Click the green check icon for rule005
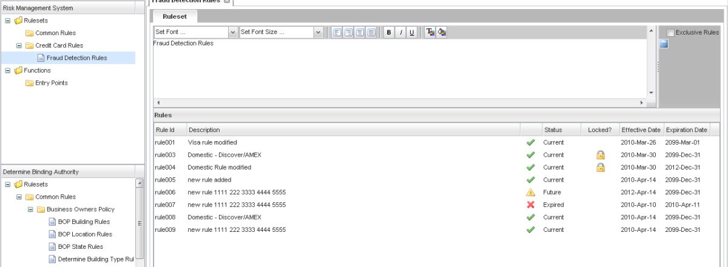Image resolution: width=728 pixels, height=267 pixels. 531,180
